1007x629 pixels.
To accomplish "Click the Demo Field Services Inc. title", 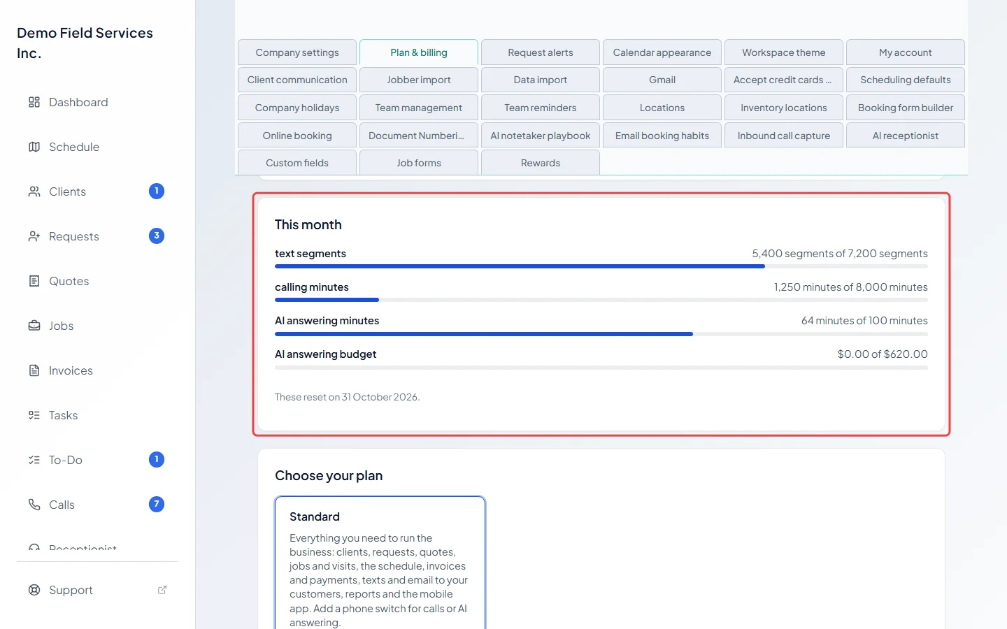I will click(x=85, y=43).
